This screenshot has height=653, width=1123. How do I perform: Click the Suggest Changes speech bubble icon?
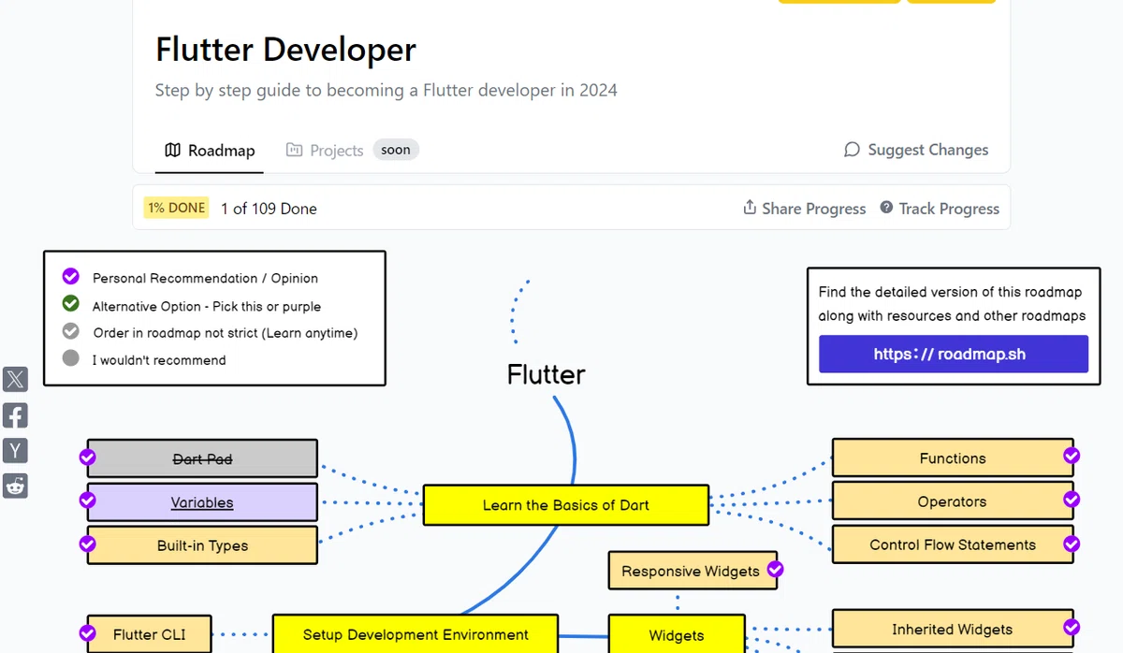click(852, 150)
